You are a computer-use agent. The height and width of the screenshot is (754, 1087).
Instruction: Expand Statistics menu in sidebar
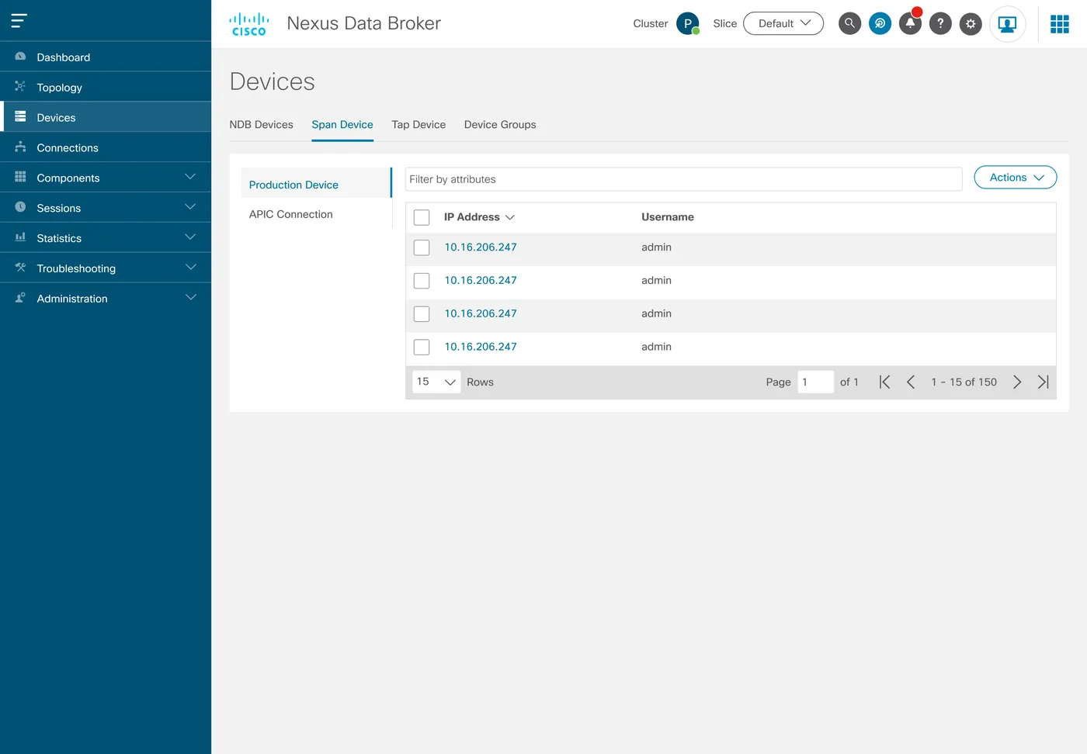106,238
